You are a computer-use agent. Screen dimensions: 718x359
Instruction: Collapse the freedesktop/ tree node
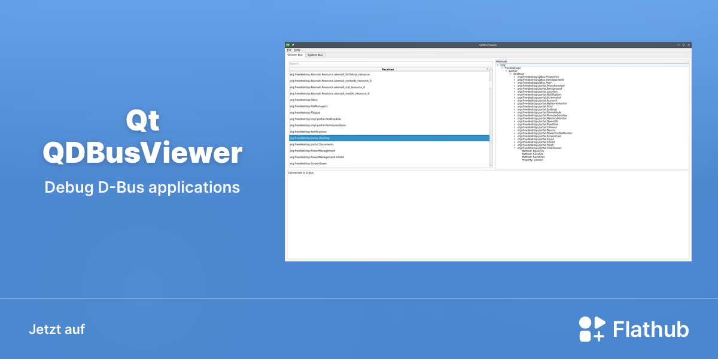tap(502, 68)
